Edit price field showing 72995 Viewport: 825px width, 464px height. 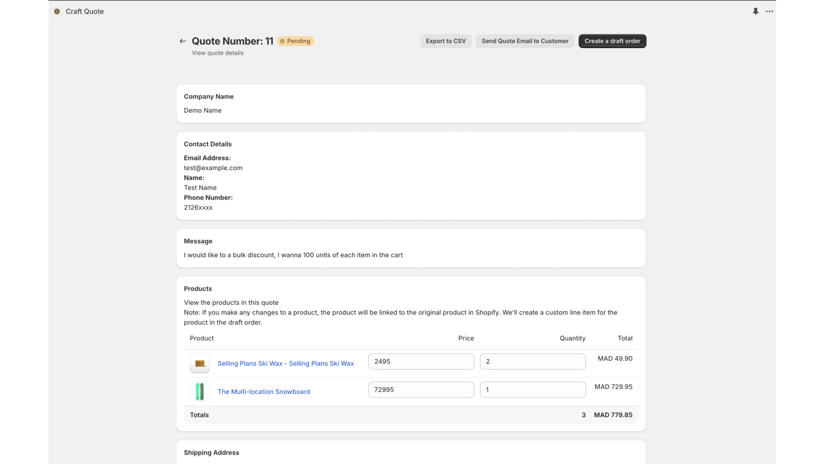[421, 390]
